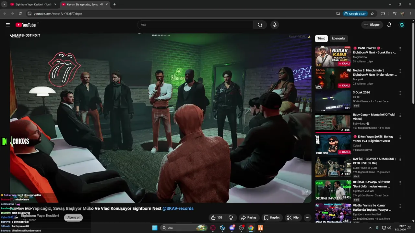This screenshot has height=233, width=415.
Task: Click the Paylaş share button
Action: (249, 217)
